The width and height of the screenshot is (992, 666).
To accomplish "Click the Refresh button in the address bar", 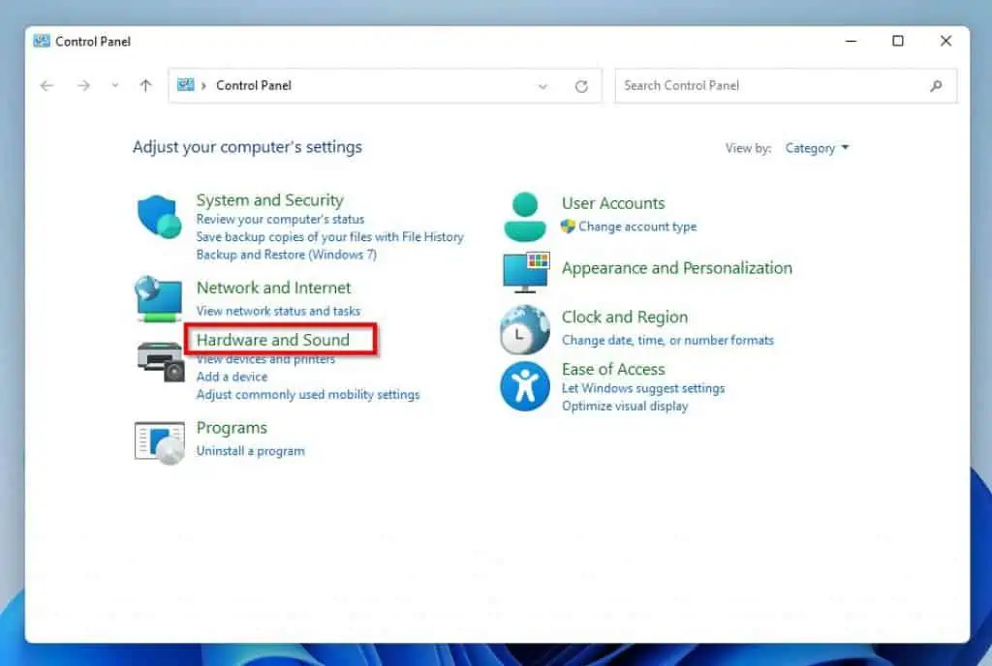I will (582, 85).
